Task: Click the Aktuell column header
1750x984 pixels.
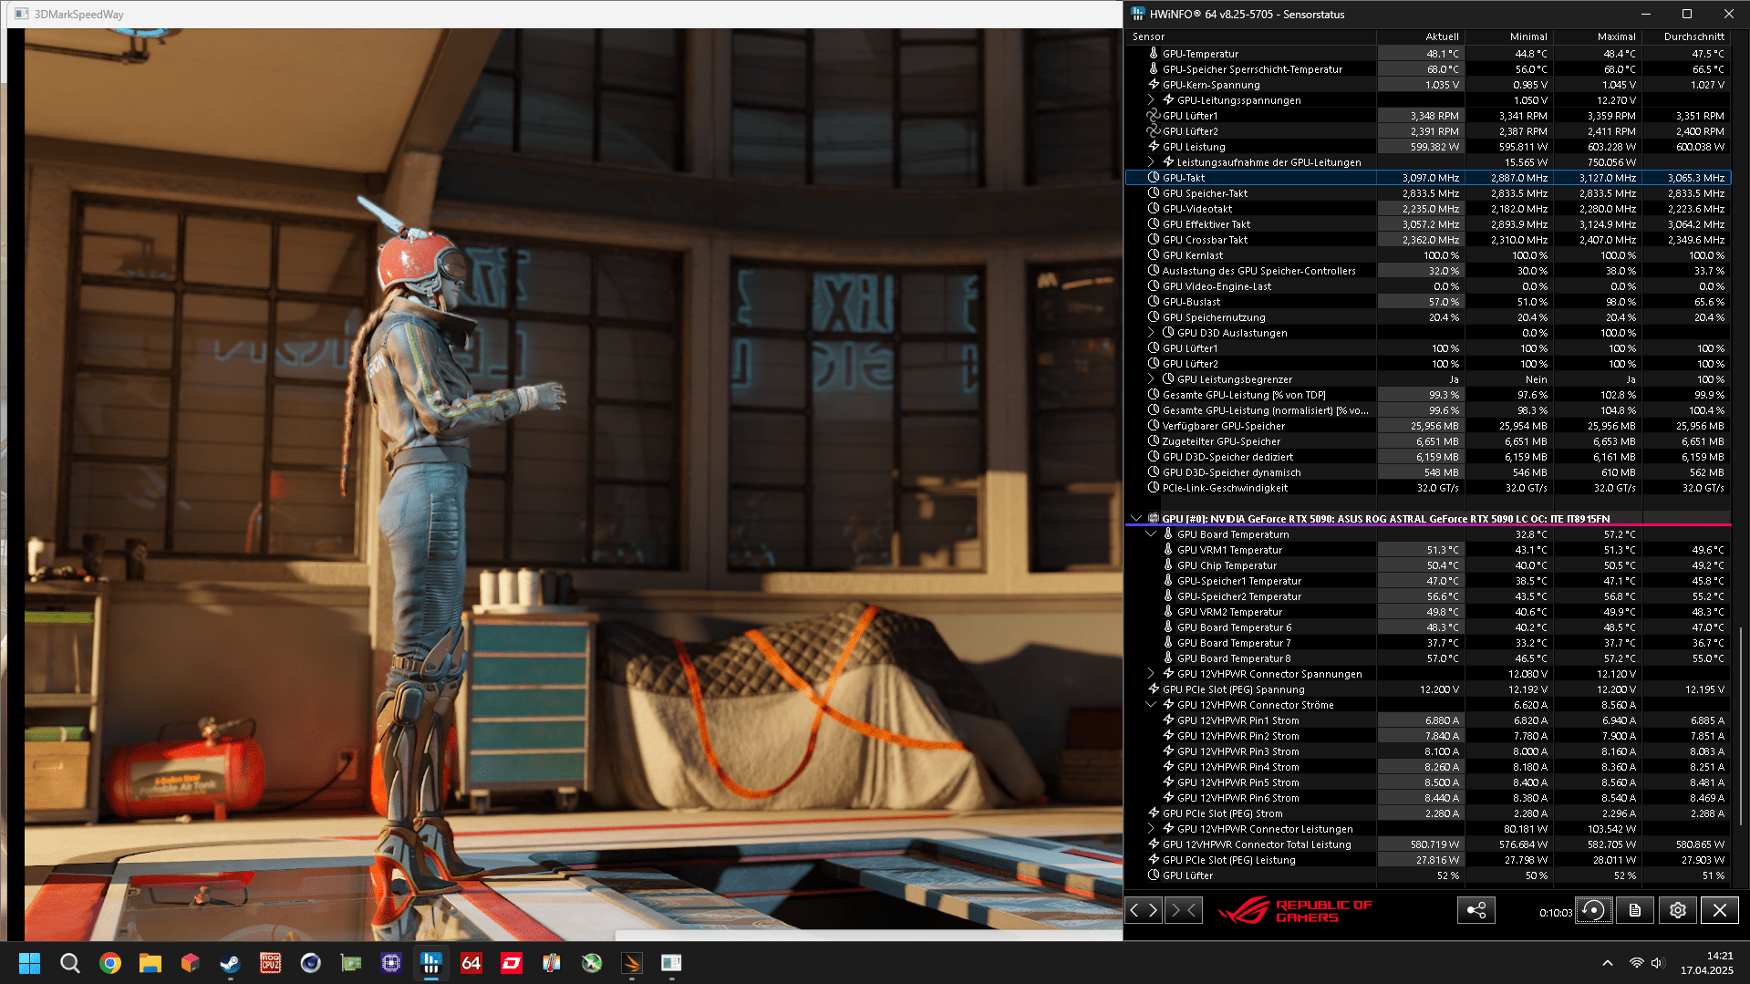Action: 1420,36
